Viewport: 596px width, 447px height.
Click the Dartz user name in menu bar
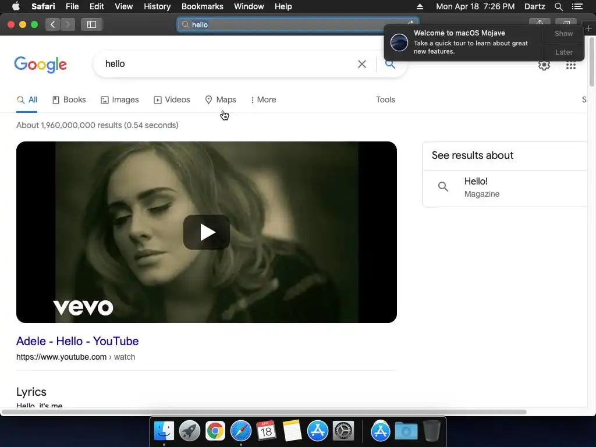pos(534,6)
